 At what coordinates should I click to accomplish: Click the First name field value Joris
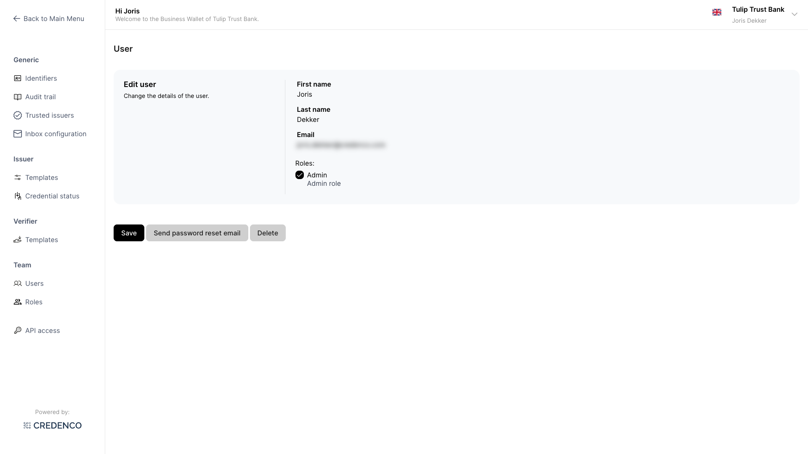pos(304,94)
